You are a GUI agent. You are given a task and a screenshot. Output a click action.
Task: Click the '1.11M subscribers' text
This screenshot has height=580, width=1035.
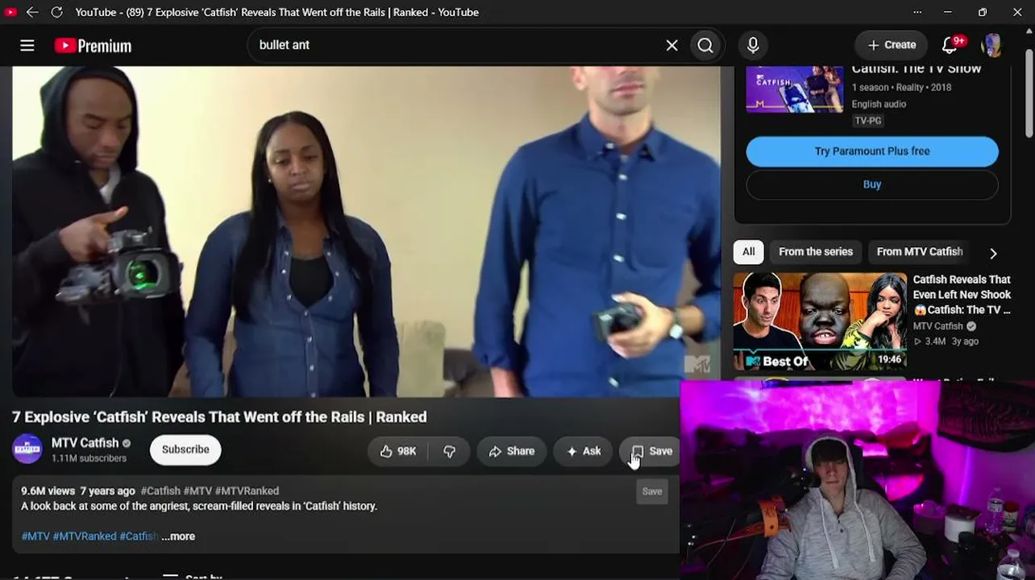tap(89, 458)
